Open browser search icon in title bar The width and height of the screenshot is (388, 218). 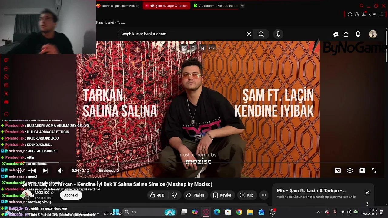click(x=361, y=6)
